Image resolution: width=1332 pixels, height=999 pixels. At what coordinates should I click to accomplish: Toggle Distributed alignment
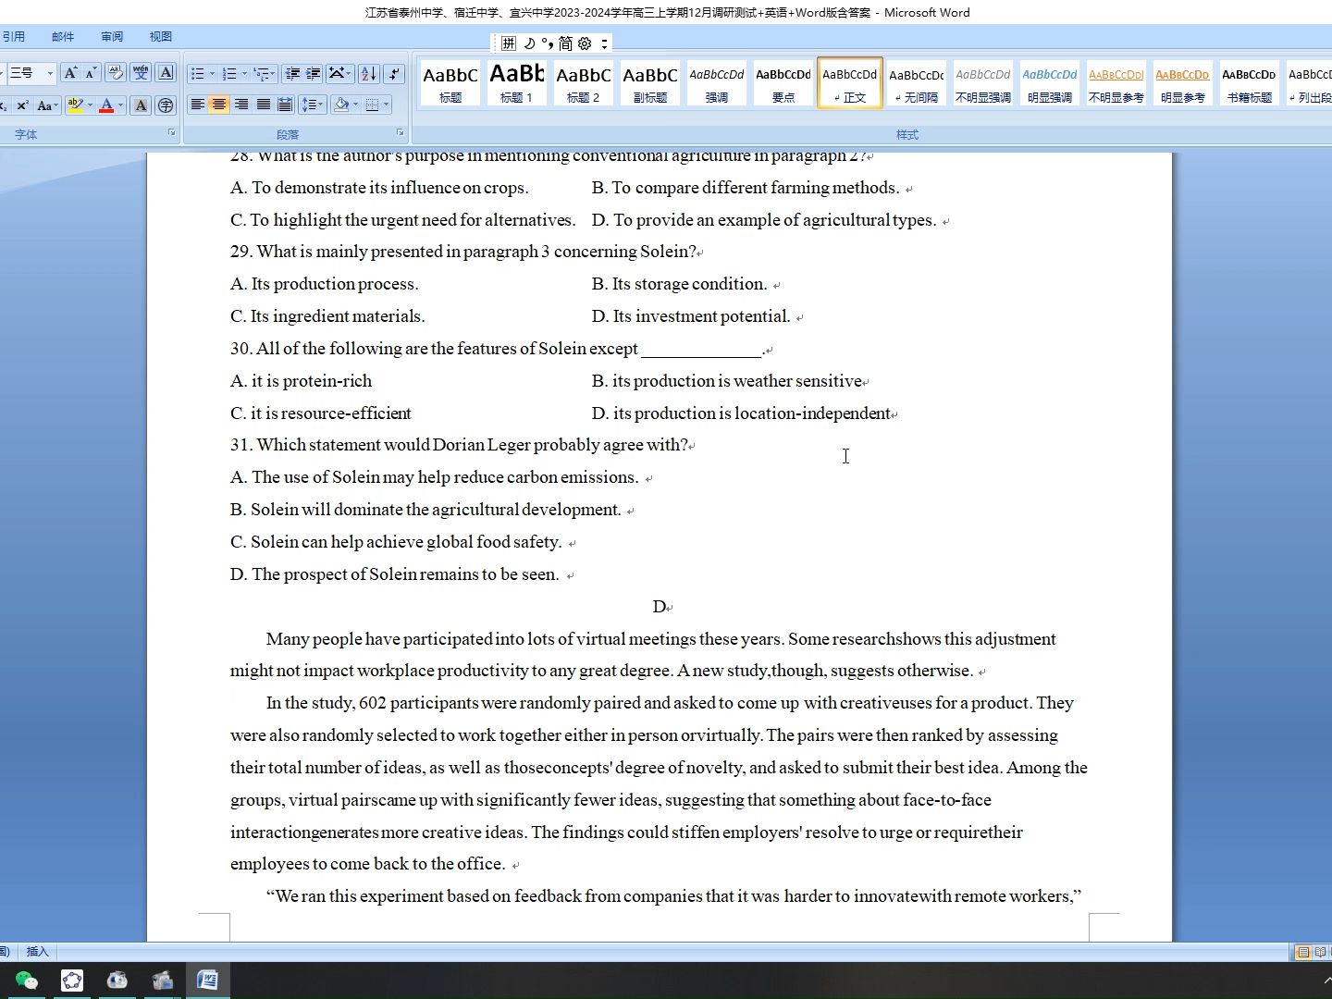click(x=285, y=105)
